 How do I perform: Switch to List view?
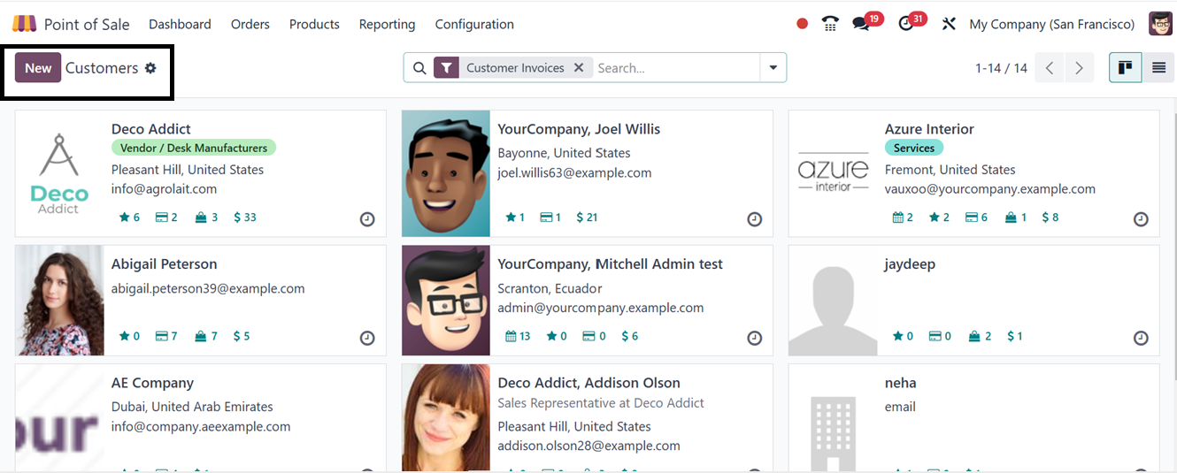[1158, 68]
